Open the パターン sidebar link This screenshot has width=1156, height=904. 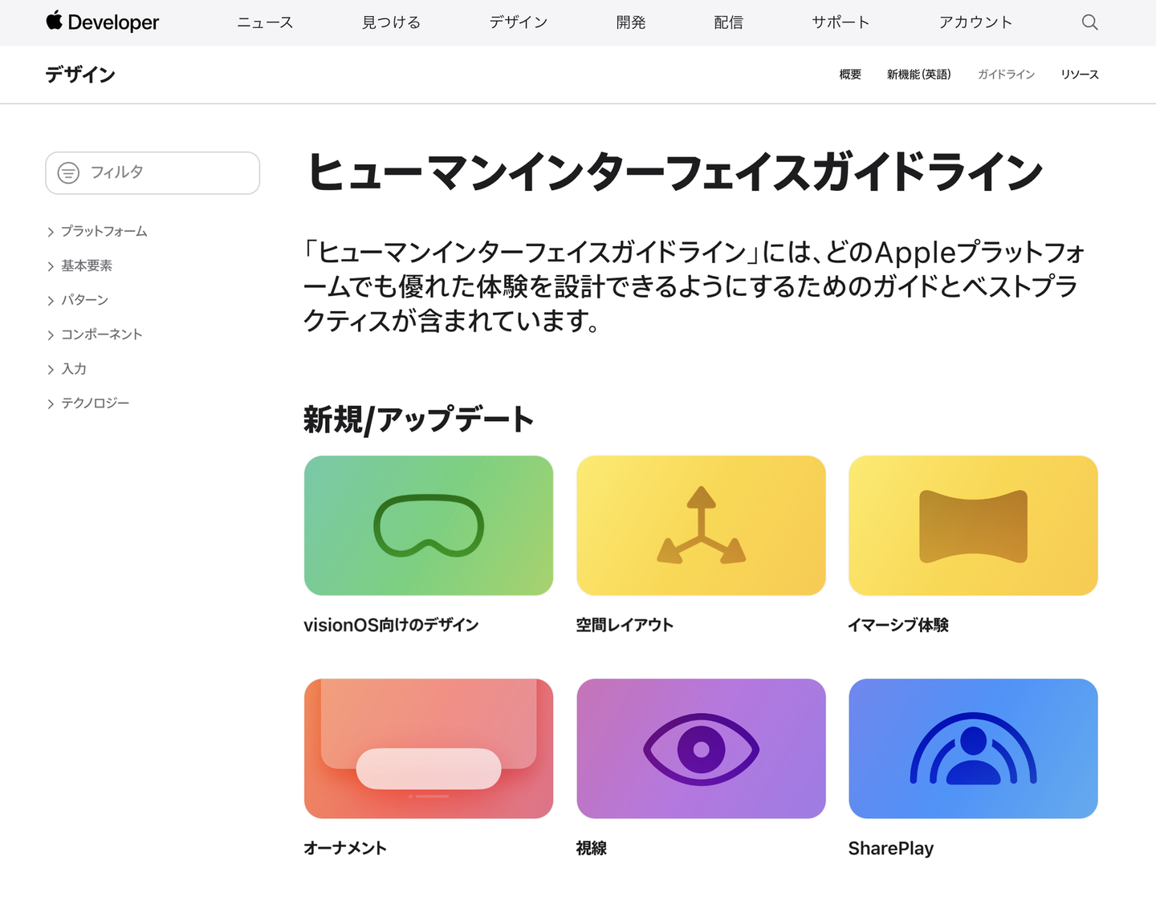coord(84,300)
